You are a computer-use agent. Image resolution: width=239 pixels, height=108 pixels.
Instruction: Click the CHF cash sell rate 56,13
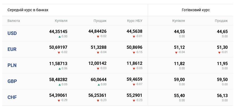coord(222,96)
